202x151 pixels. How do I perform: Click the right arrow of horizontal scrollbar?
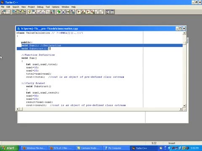[181, 109]
